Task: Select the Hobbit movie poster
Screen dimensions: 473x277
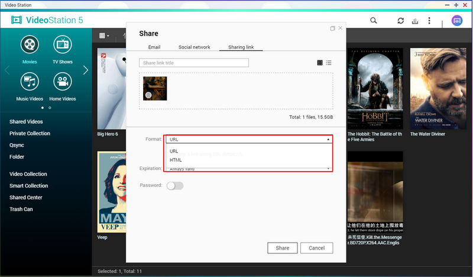Action: (x=375, y=89)
